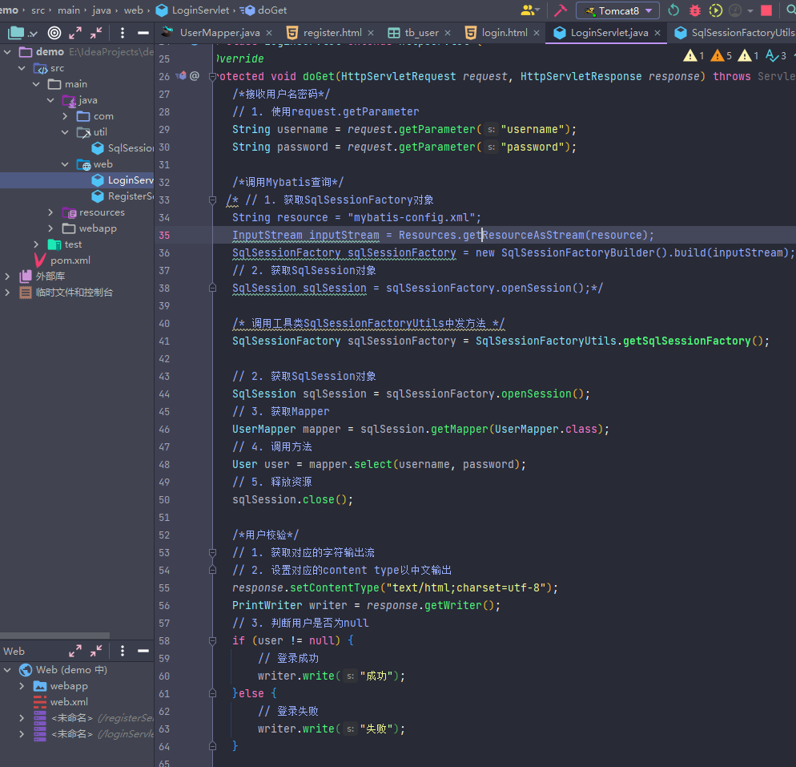Expand 外部库 external libraries node

point(7,277)
